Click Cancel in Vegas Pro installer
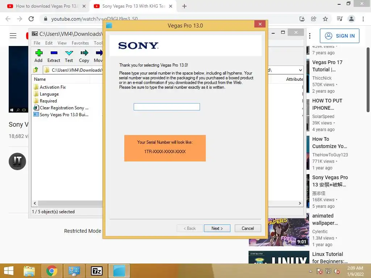 click(248, 228)
